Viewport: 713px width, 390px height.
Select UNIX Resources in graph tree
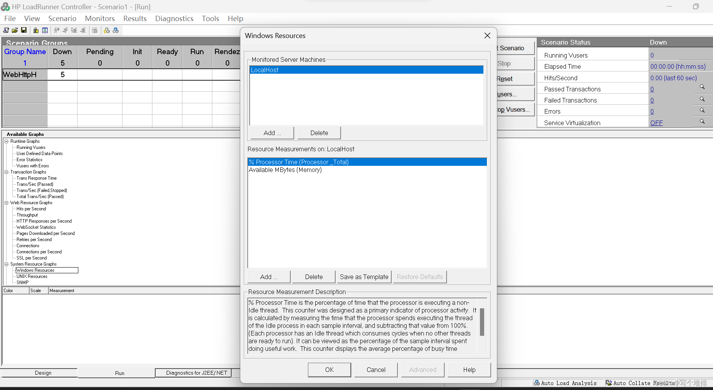click(32, 276)
